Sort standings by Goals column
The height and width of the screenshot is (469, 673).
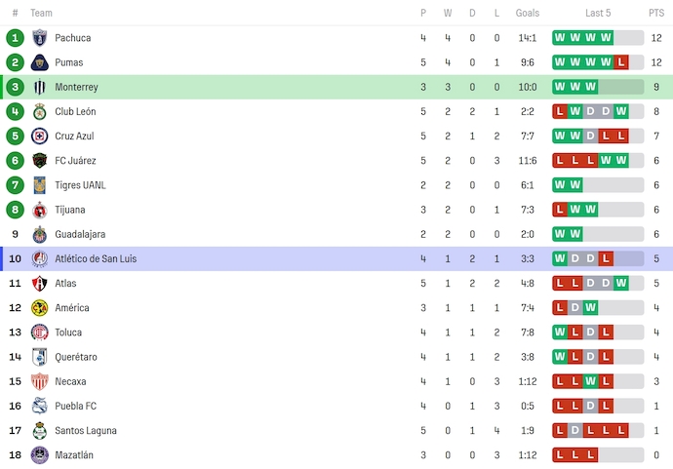(x=528, y=13)
